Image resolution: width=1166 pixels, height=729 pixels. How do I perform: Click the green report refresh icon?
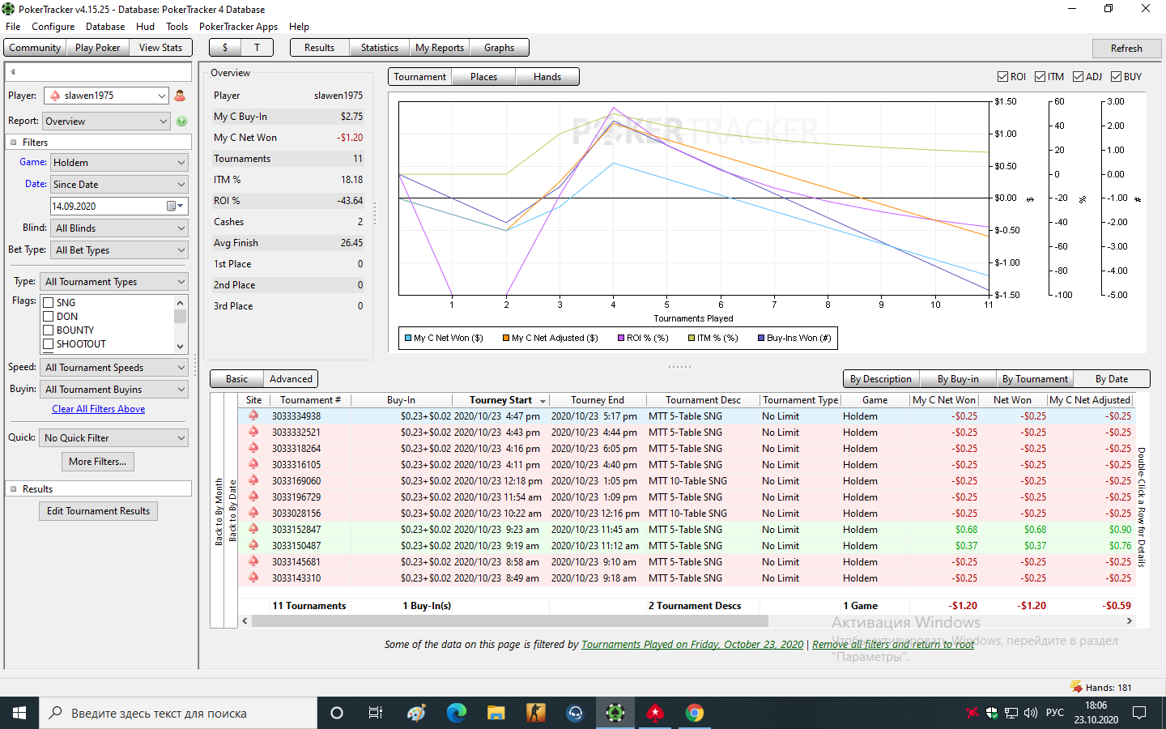(181, 122)
